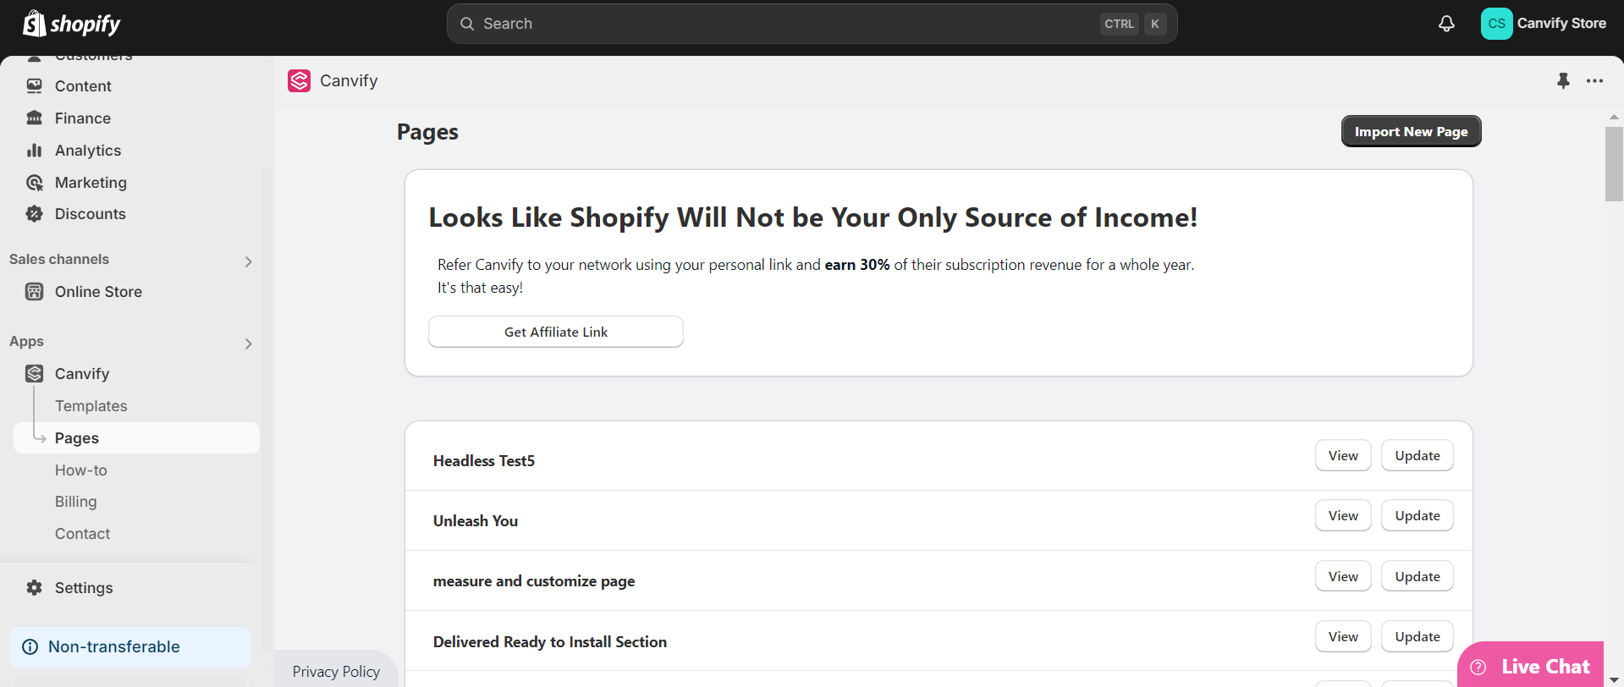Click the Settings gear icon
Image resolution: width=1624 pixels, height=687 pixels.
click(34, 588)
